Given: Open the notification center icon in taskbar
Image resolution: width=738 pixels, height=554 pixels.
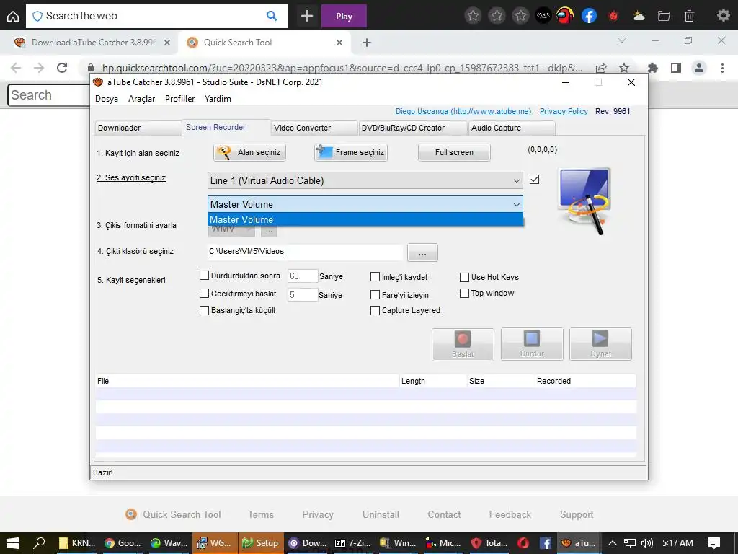Looking at the screenshot, I should pos(714,542).
